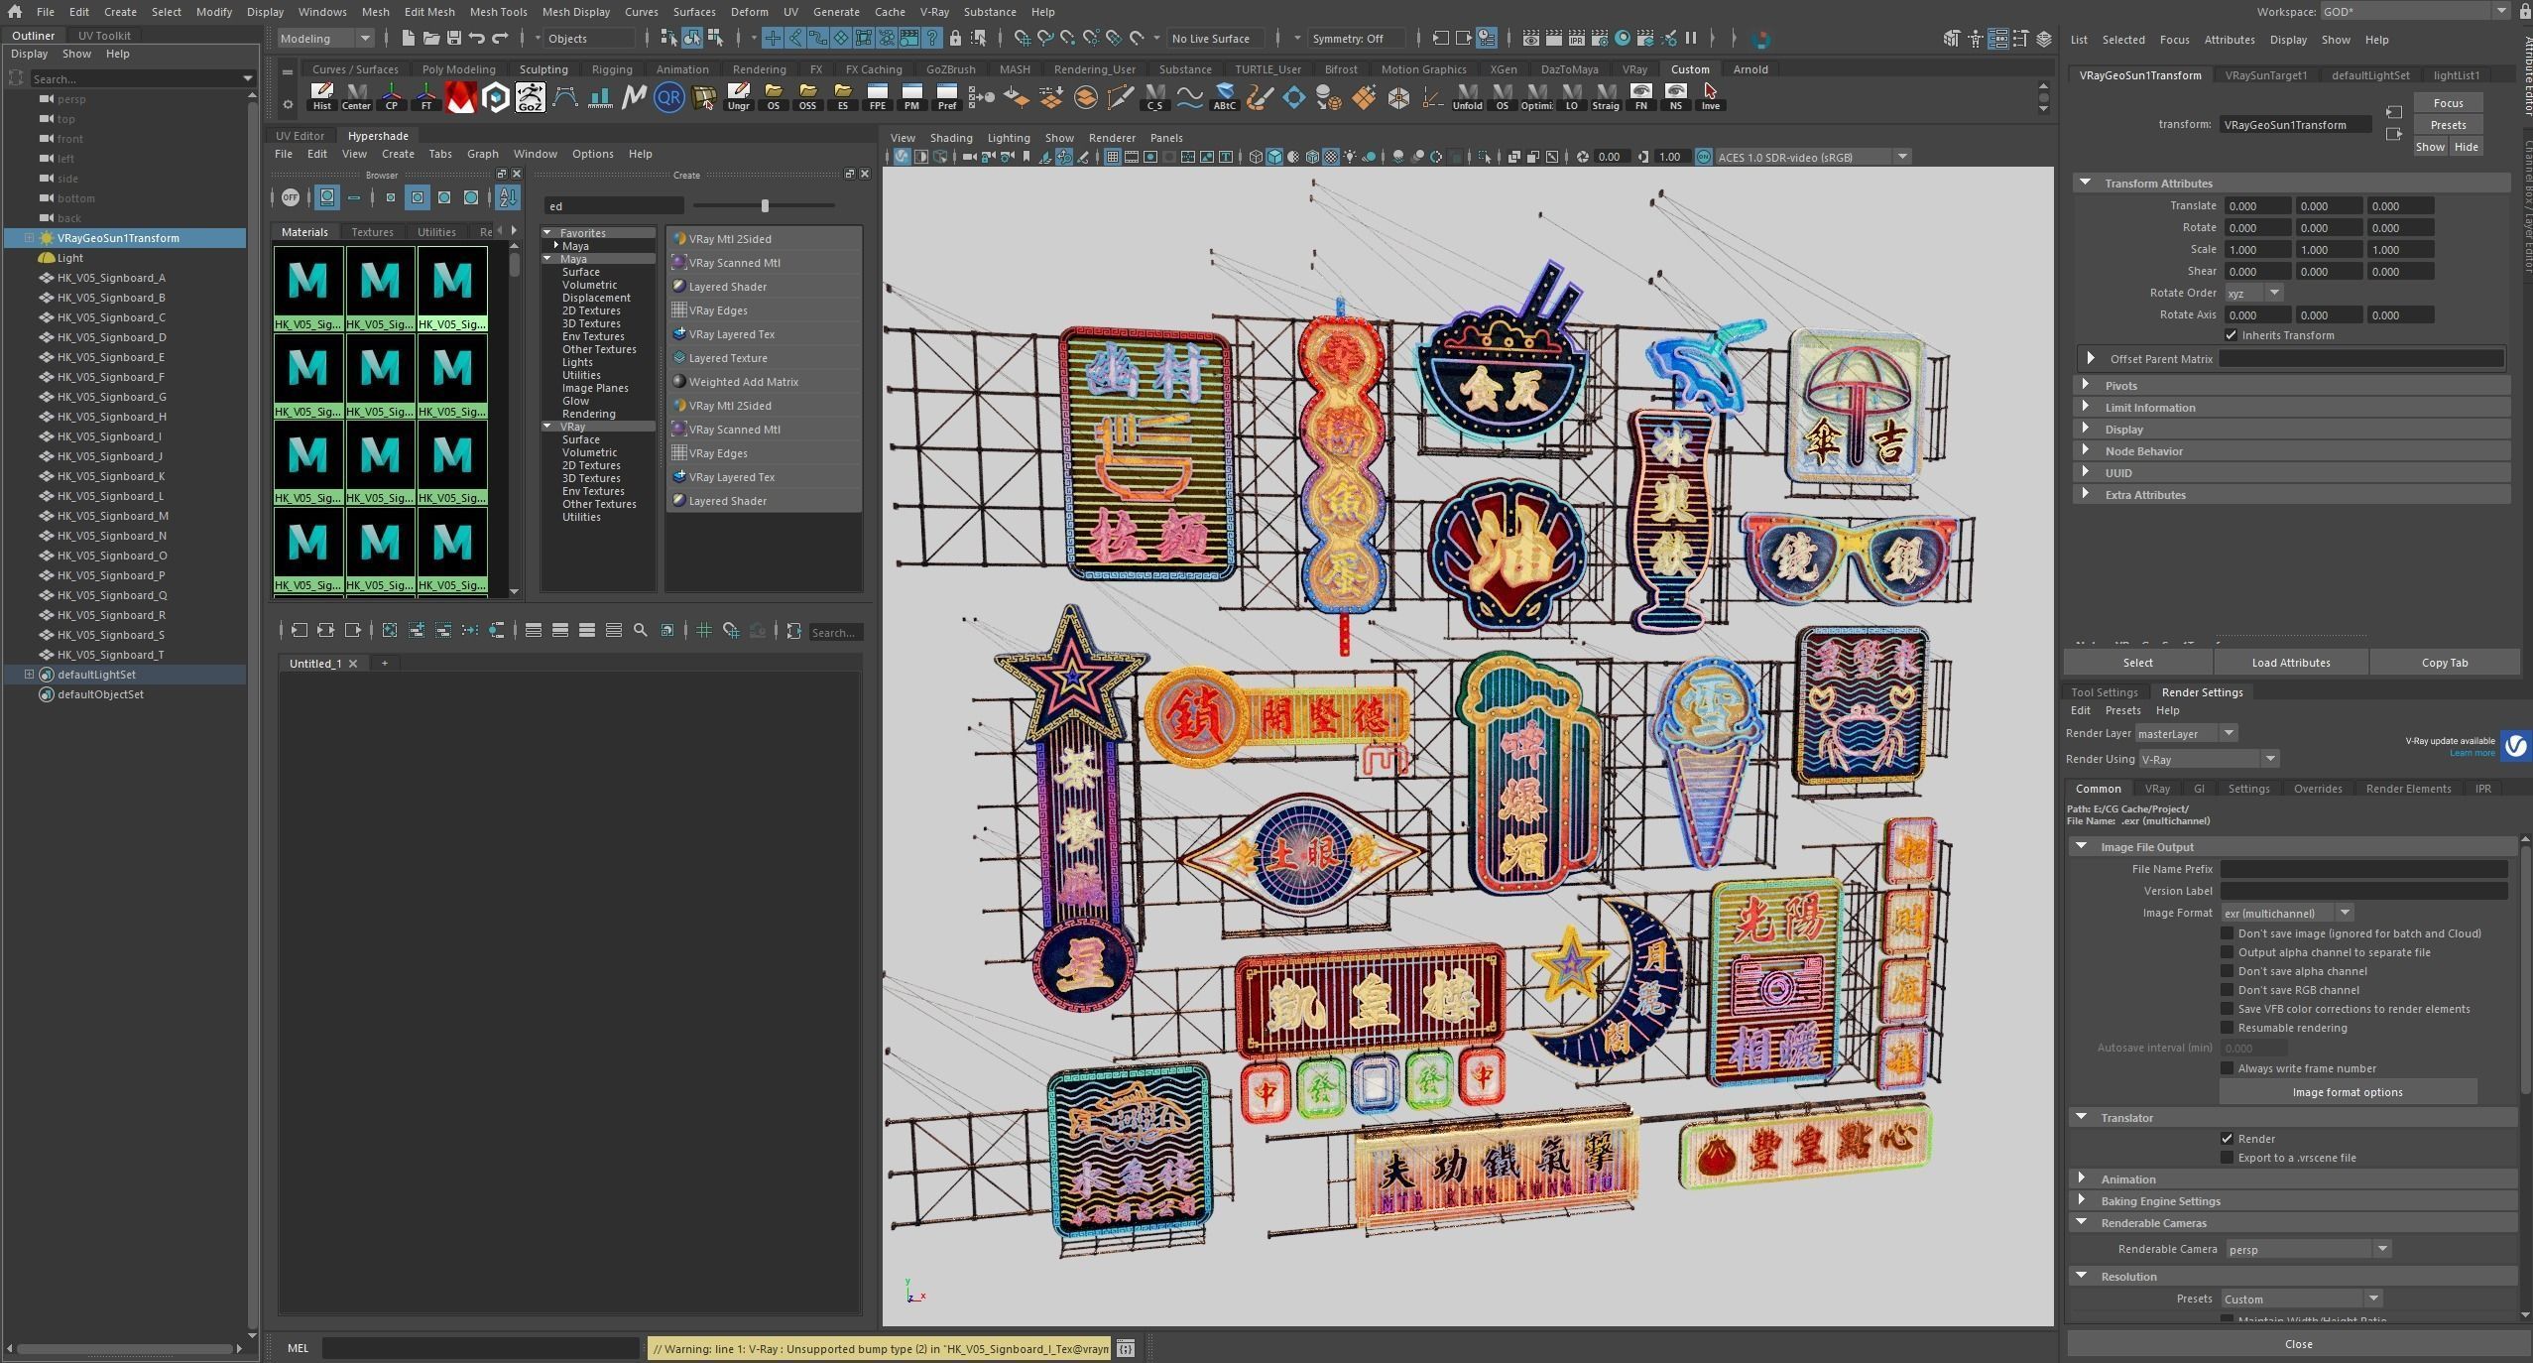Toggle Inherits Transform checkbox
The image size is (2533, 1363).
tap(2231, 335)
